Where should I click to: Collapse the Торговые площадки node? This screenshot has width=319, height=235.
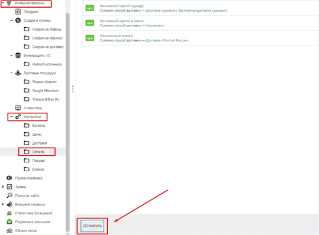pos(11,73)
